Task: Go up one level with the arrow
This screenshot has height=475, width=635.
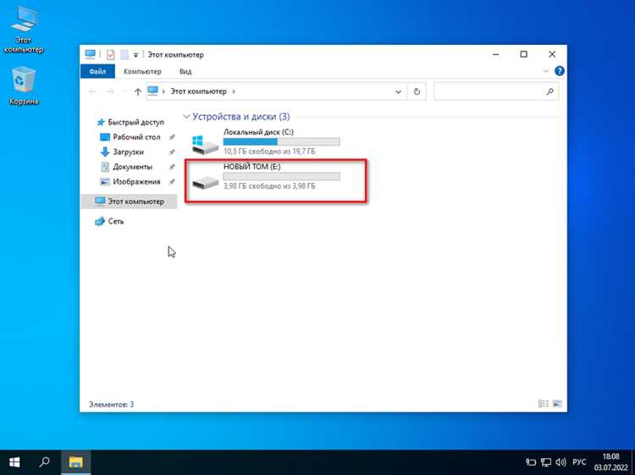Action: click(x=138, y=91)
